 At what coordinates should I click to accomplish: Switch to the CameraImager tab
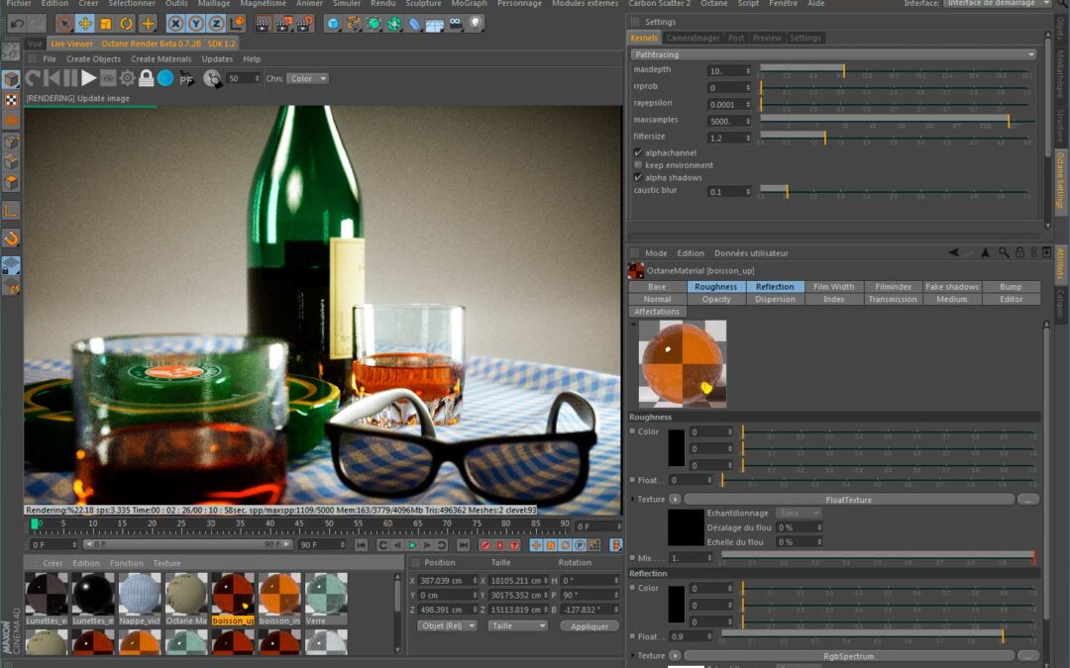click(x=693, y=38)
